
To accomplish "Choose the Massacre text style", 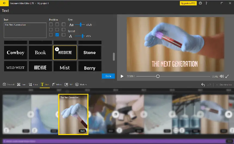I will pos(65,53).
